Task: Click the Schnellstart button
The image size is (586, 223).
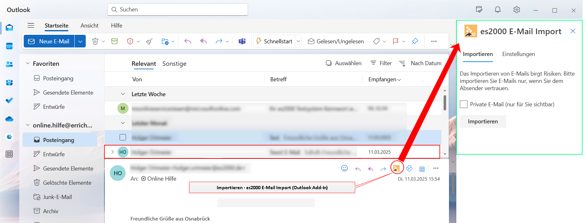Action: [274, 41]
